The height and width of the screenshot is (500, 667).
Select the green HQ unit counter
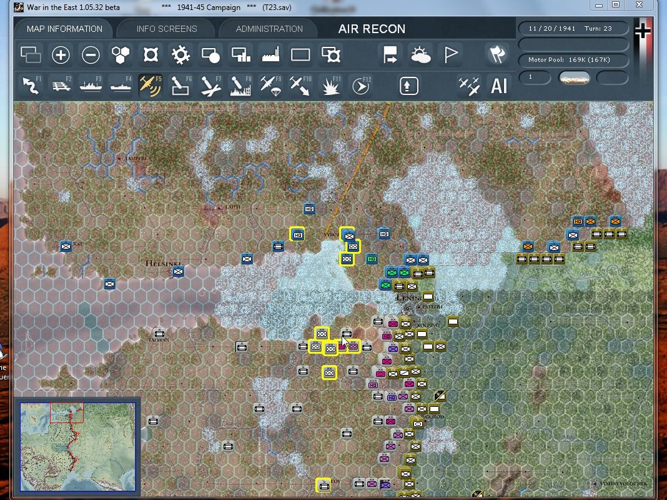372,258
